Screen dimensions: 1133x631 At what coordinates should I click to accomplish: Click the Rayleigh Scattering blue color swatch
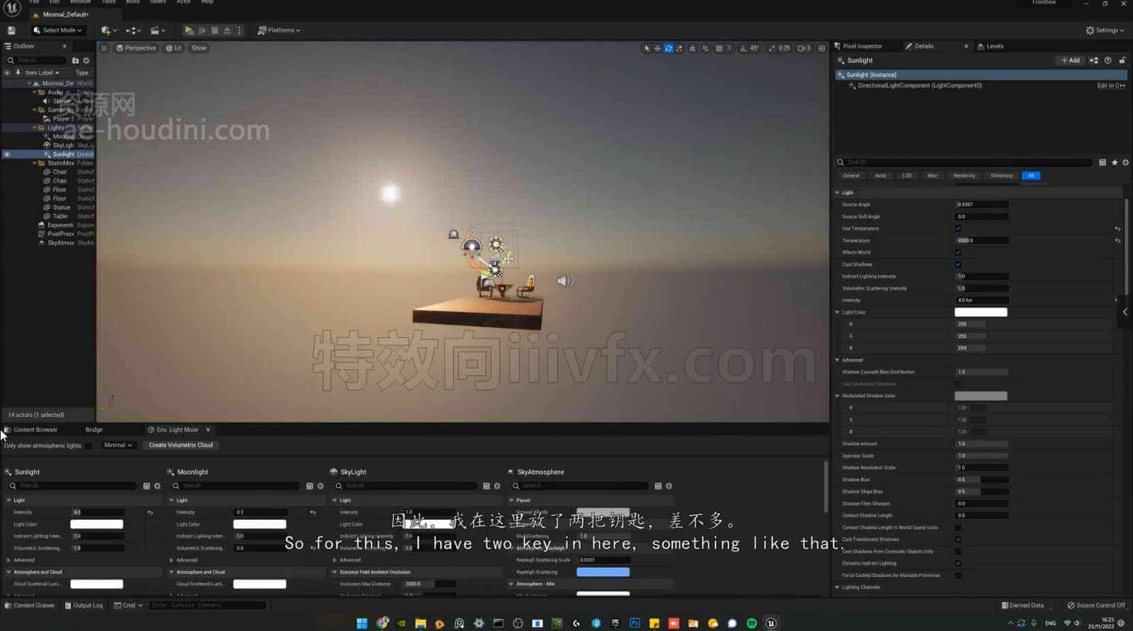tap(603, 572)
